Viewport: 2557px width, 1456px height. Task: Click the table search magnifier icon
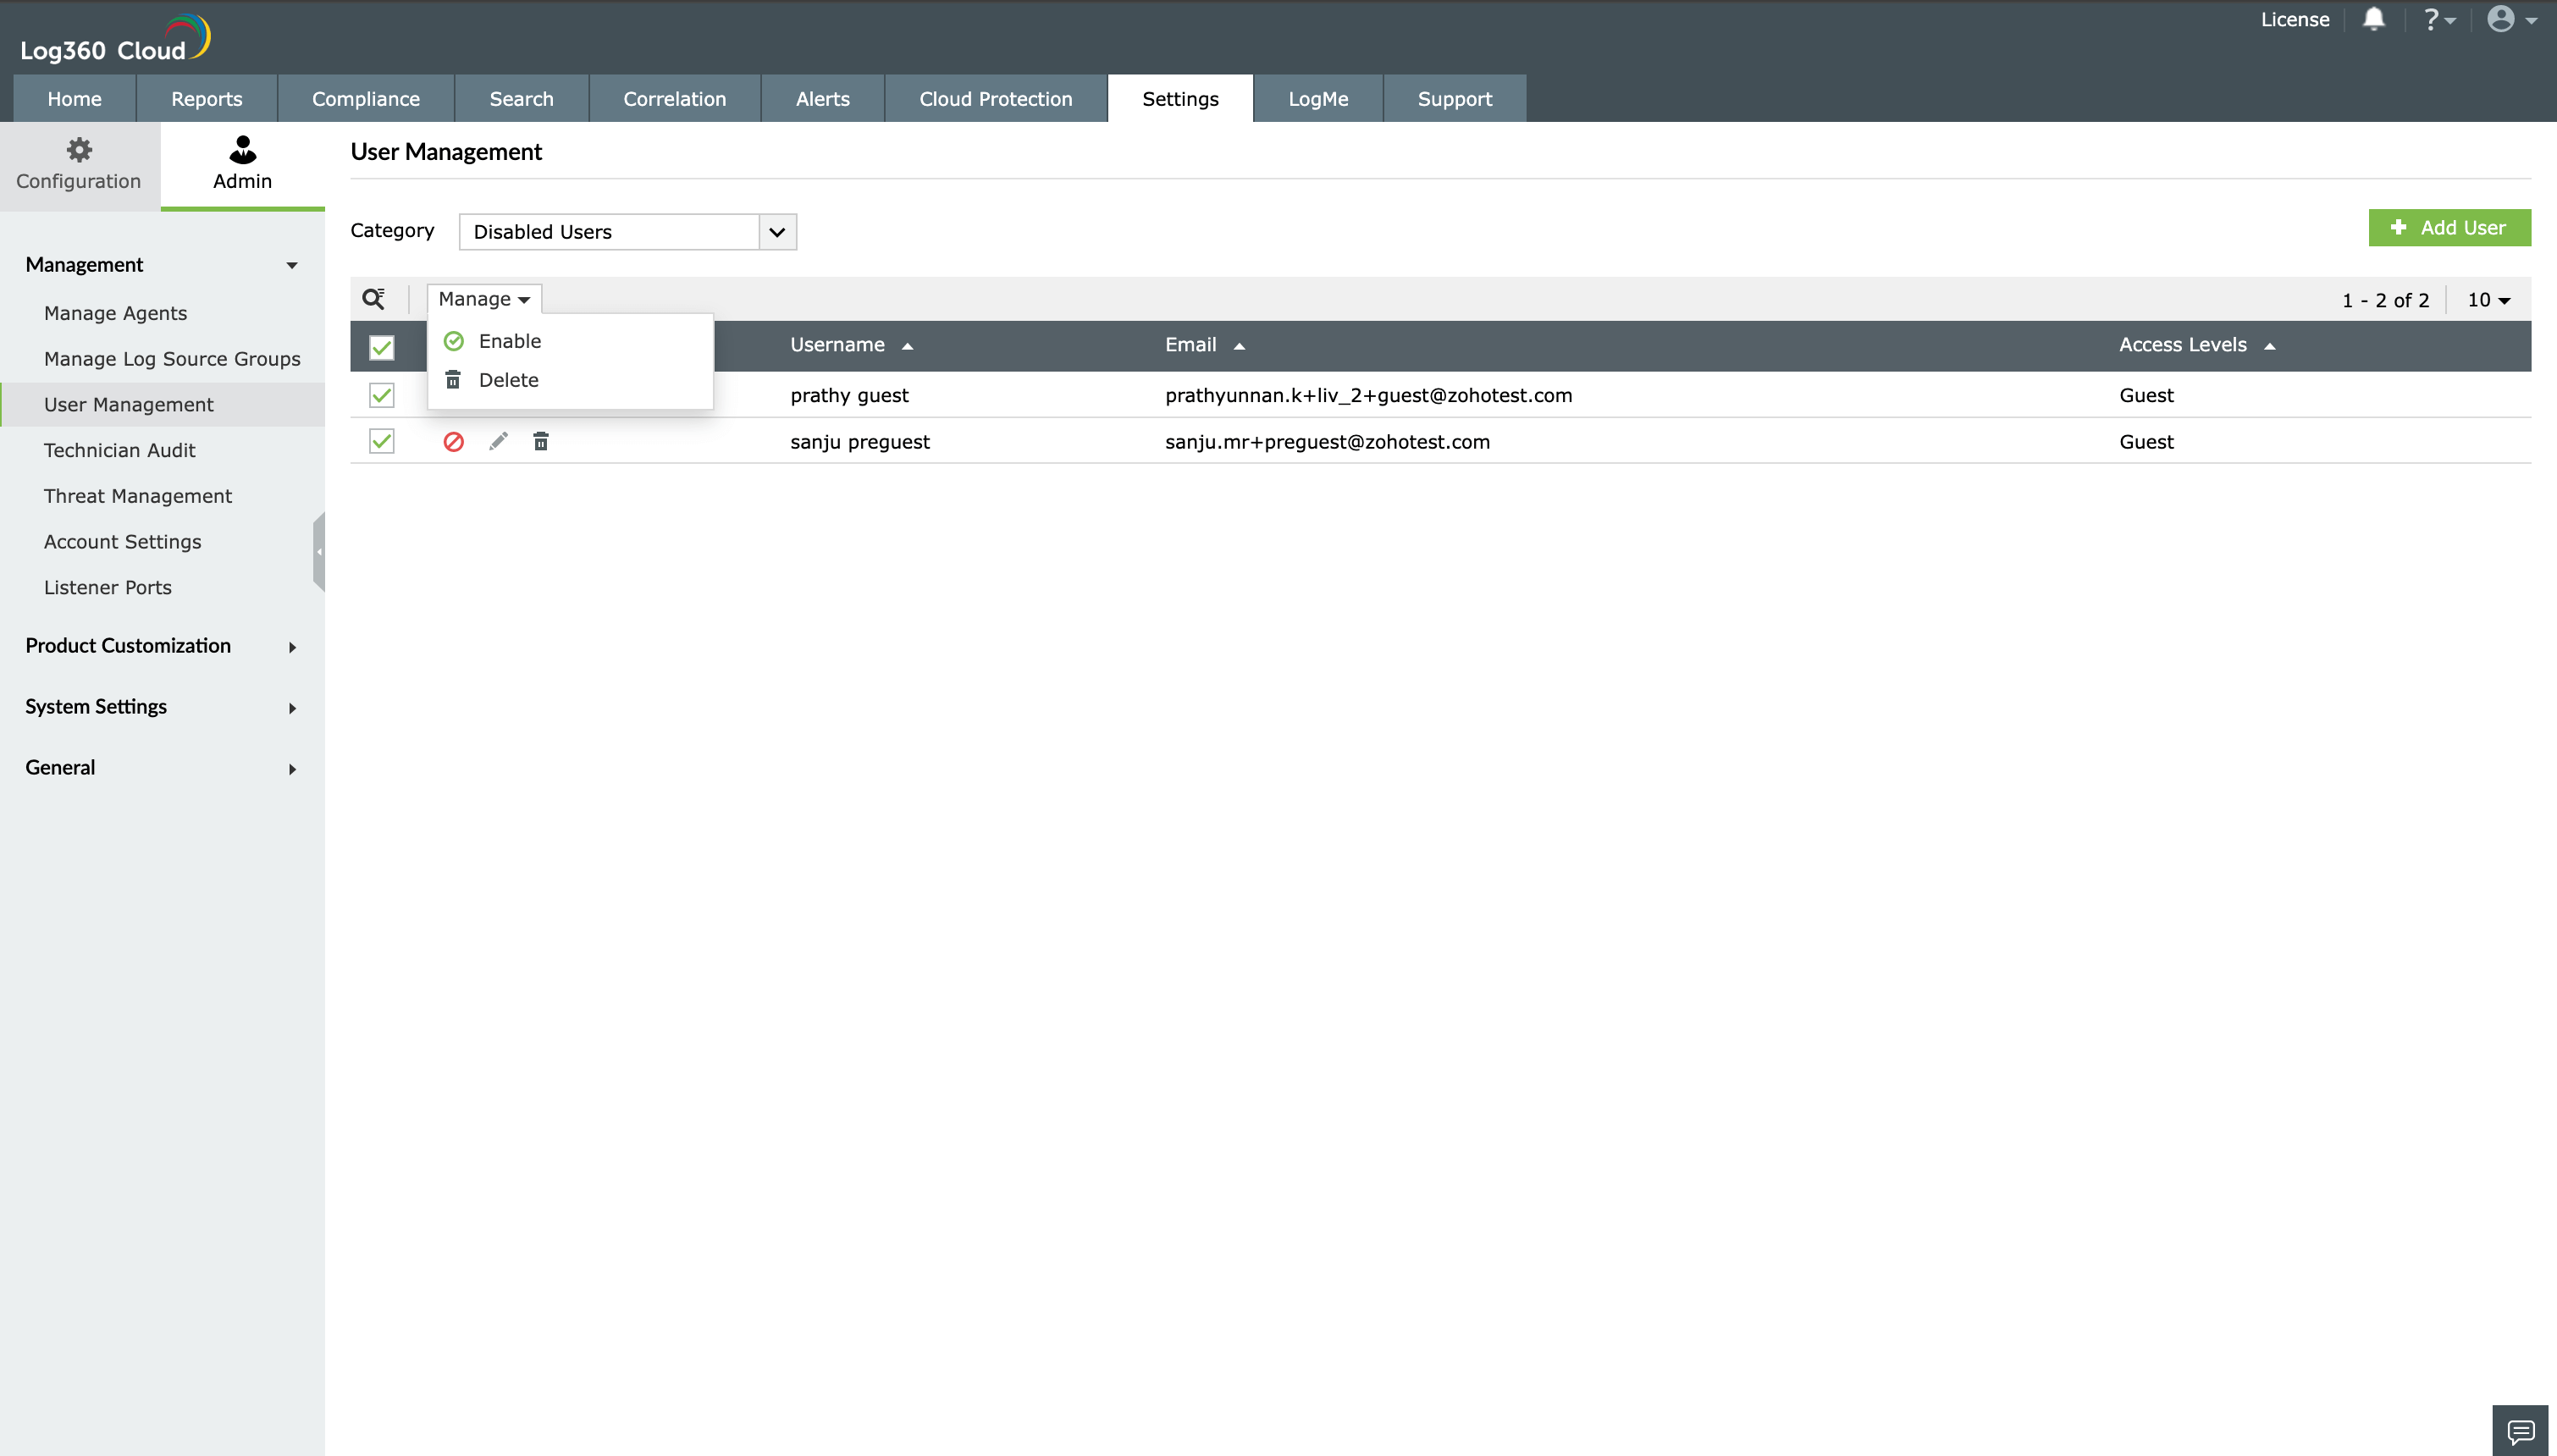373,299
